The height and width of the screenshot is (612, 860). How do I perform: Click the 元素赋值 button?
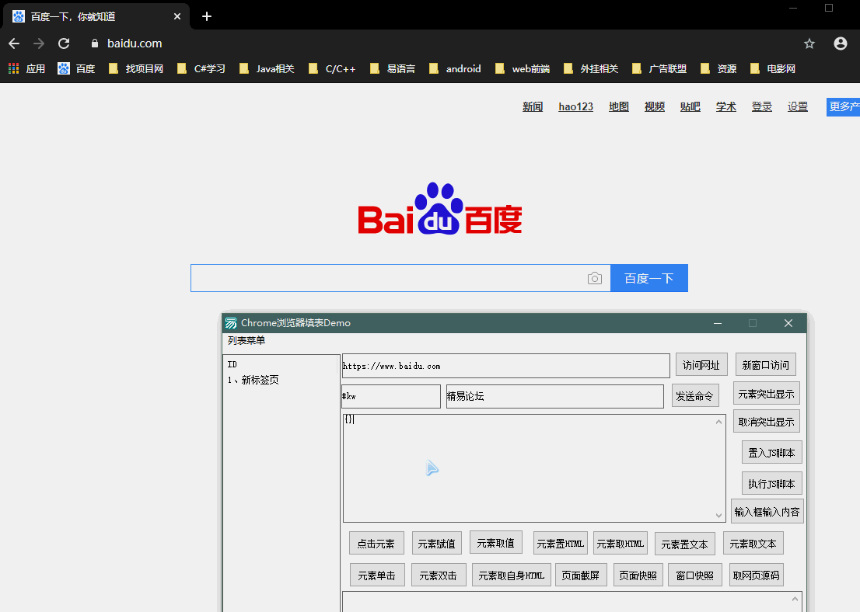point(436,544)
